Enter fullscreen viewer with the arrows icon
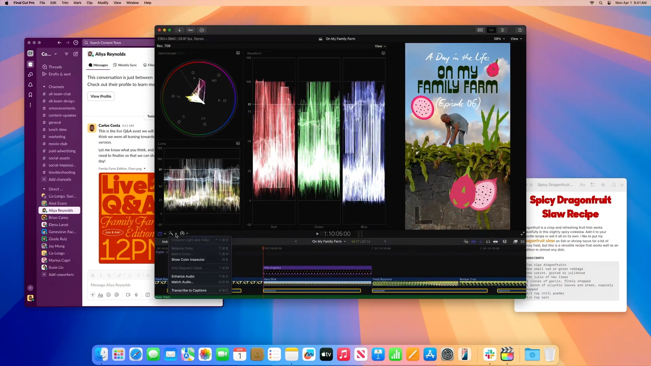The width and height of the screenshot is (651, 366). click(522, 234)
